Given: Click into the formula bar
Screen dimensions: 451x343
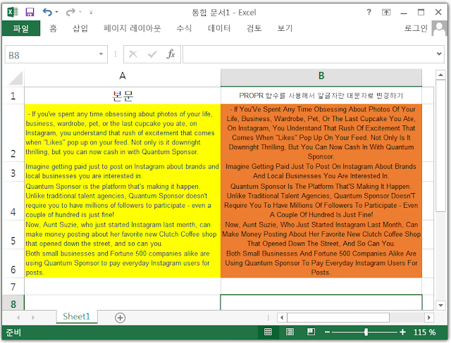Looking at the screenshot, I should 309,54.
